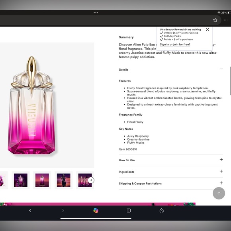Open the tabs switcher showing 2
Image resolution: width=231 pixels, height=231 pixels.
[129, 210]
